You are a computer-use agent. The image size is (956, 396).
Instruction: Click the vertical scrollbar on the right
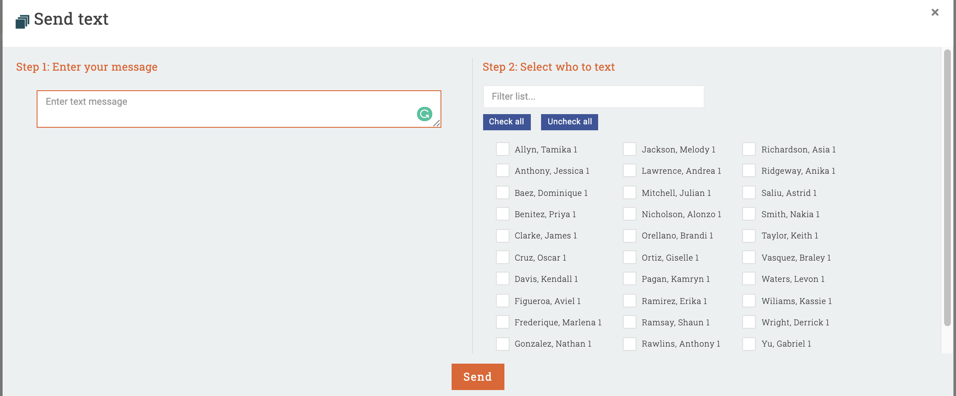click(x=947, y=187)
